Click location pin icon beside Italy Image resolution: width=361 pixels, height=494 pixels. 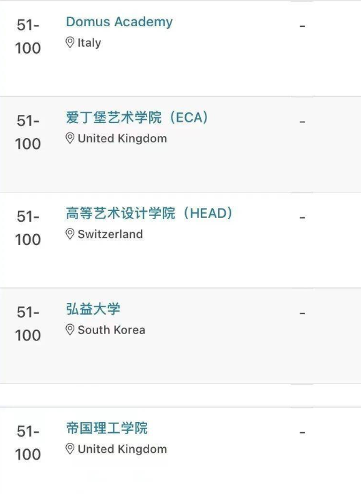tap(70, 42)
